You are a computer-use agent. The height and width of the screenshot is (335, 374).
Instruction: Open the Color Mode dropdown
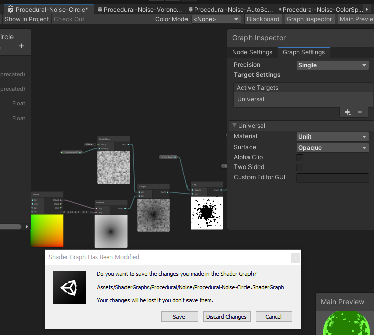216,19
